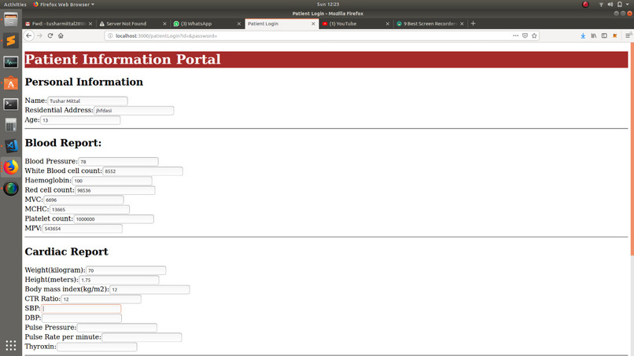Open the green globe app in dock
Viewport: 634px width, 356px height.
[11, 189]
